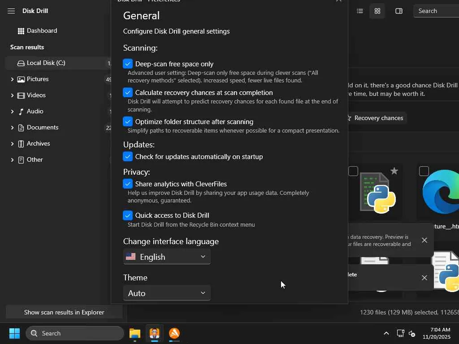Screen dimensions: 459x344
Task: Expand the Videos category
Action: (x=12, y=95)
